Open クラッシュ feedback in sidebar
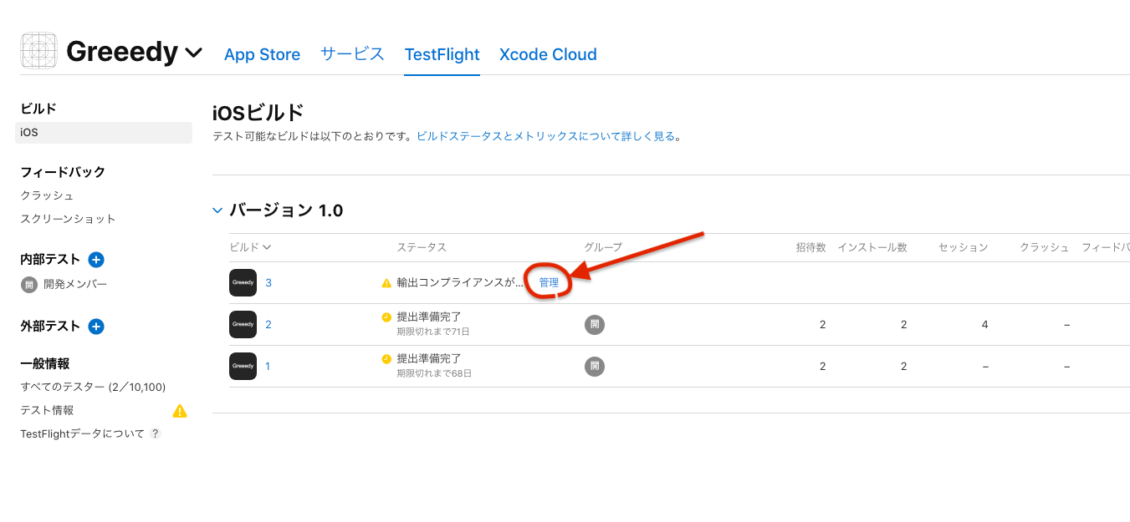This screenshot has width=1130, height=522. coord(47,195)
